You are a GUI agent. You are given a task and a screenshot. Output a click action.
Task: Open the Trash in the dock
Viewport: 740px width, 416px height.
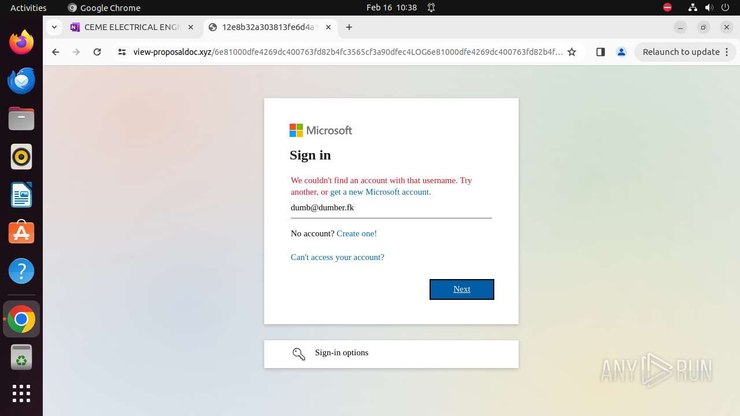pos(21,357)
